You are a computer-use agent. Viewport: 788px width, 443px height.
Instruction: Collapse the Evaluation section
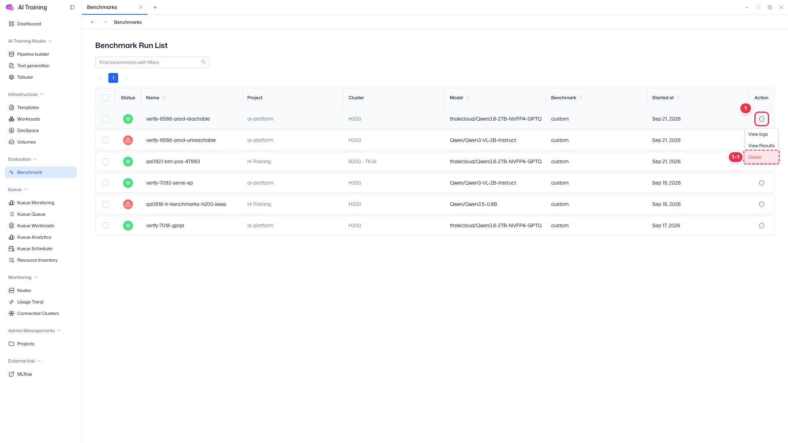pyautogui.click(x=23, y=159)
